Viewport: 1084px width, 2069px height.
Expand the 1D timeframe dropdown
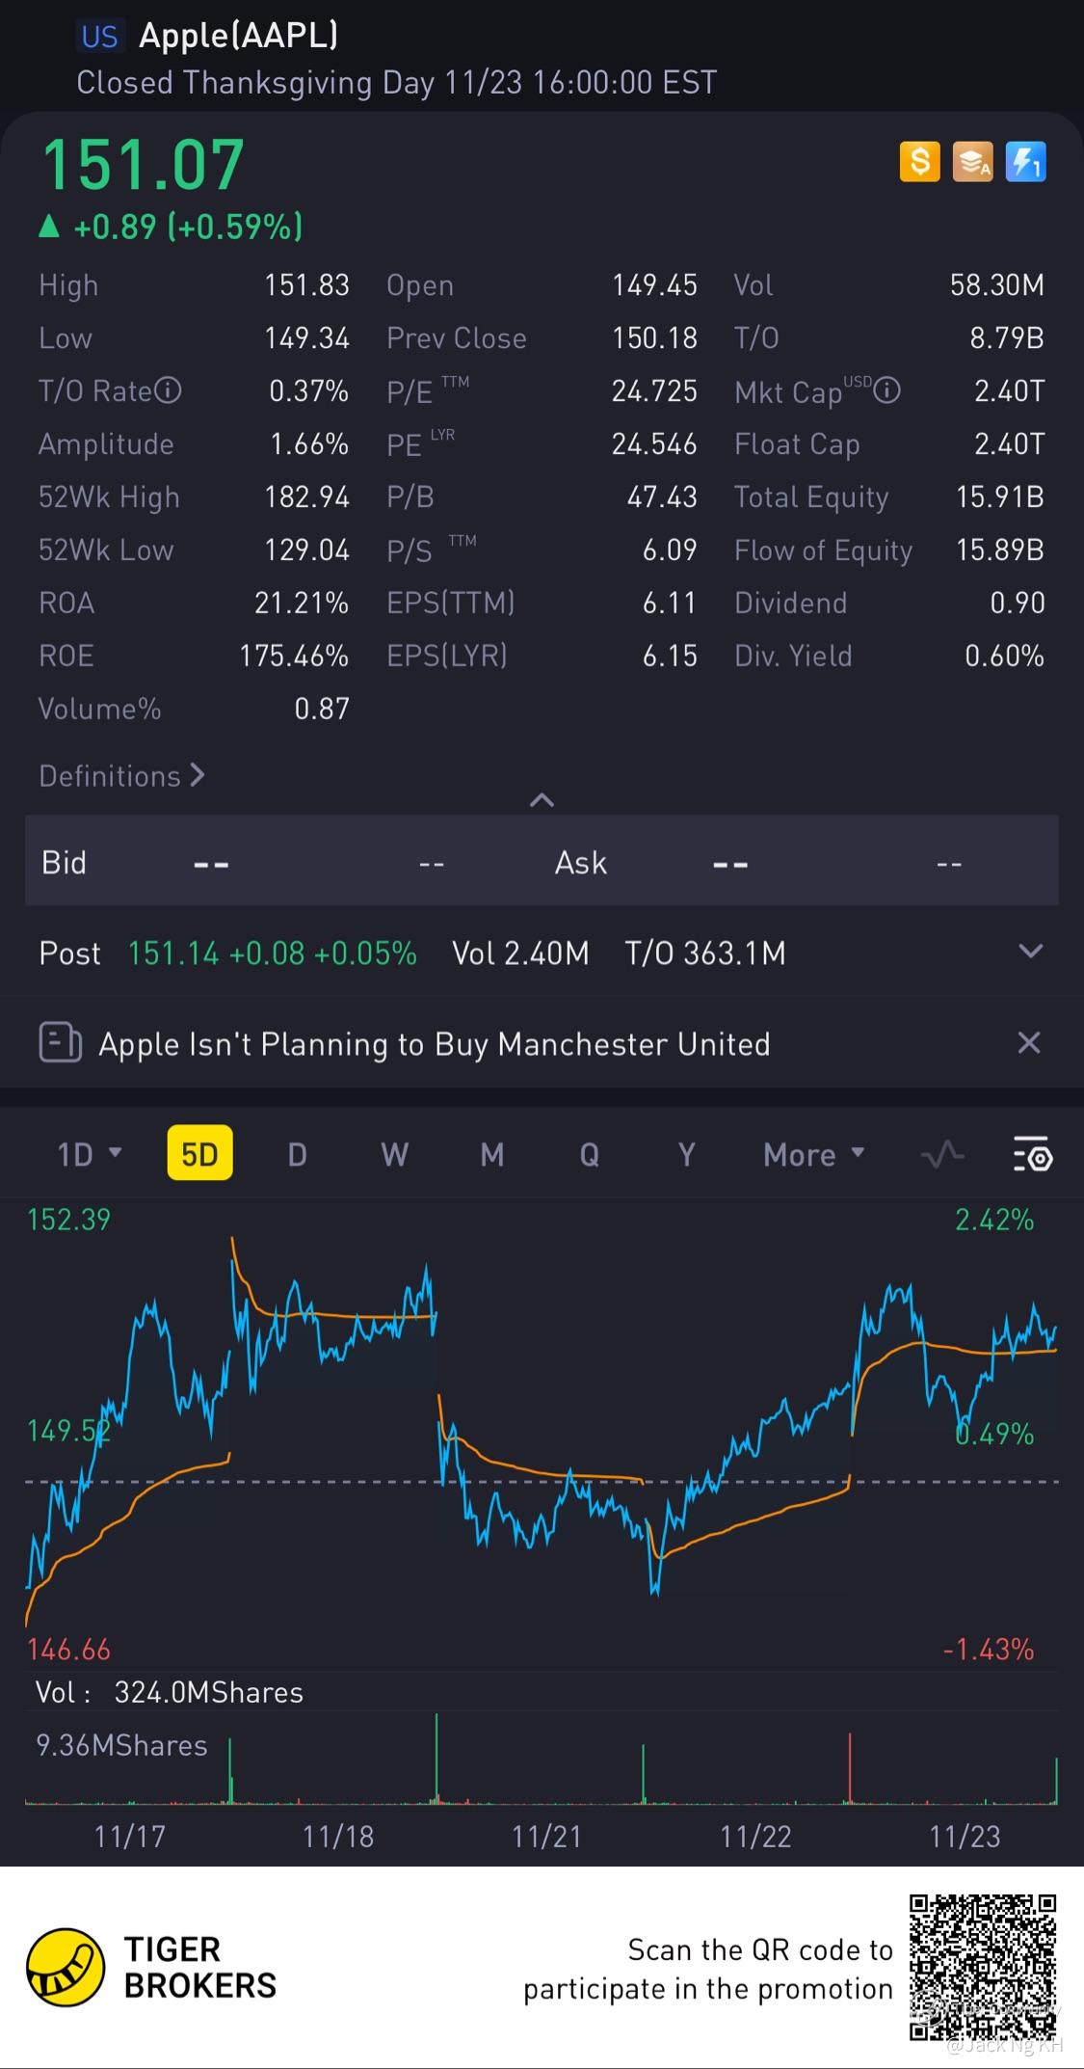(89, 1154)
